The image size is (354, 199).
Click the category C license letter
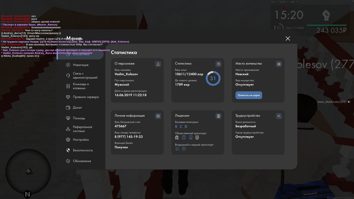(x=181, y=127)
